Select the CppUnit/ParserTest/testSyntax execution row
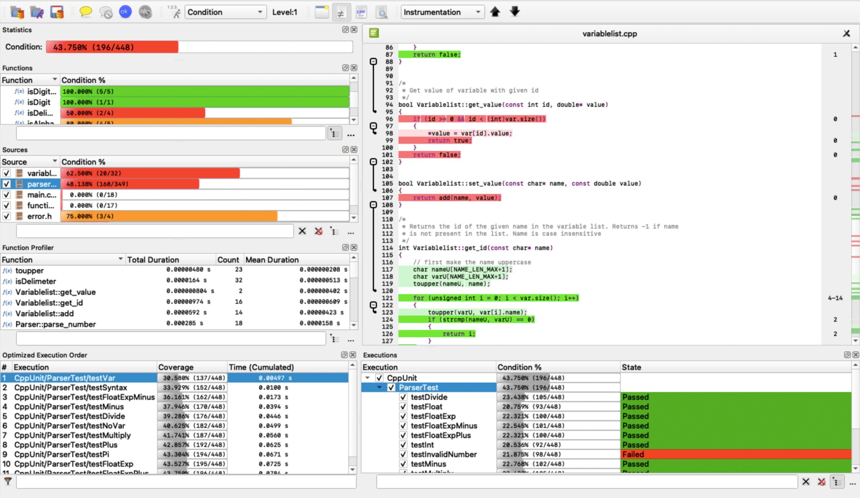The image size is (860, 498). tap(71, 388)
